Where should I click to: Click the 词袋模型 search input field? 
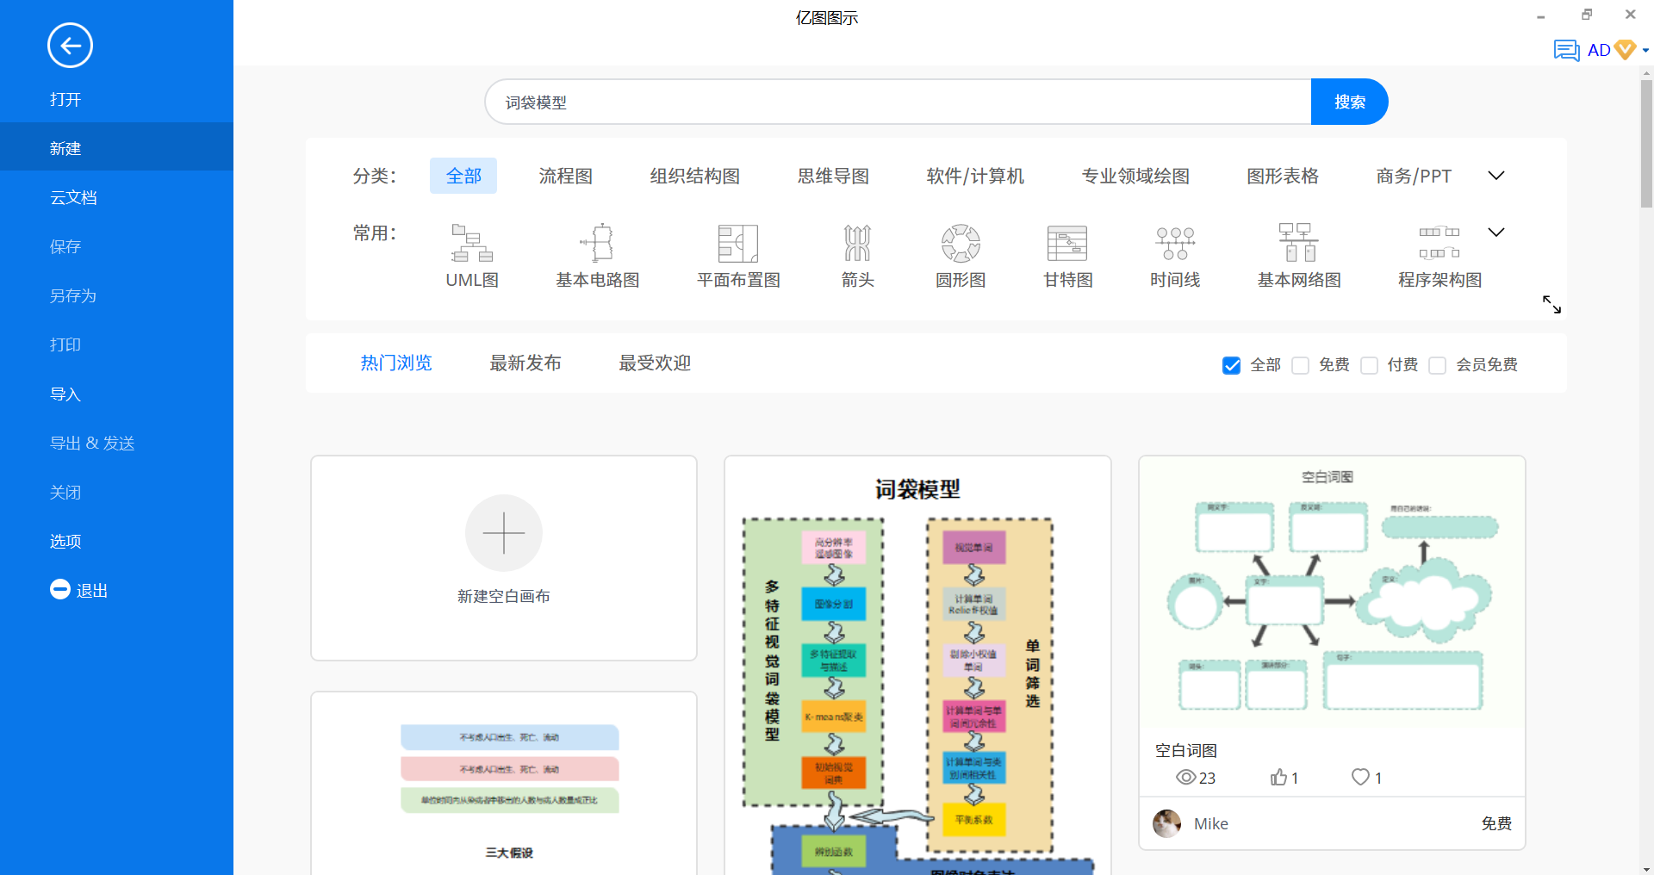898,102
